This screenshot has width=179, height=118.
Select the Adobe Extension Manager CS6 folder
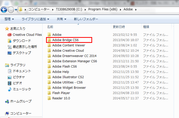(x=75, y=61)
